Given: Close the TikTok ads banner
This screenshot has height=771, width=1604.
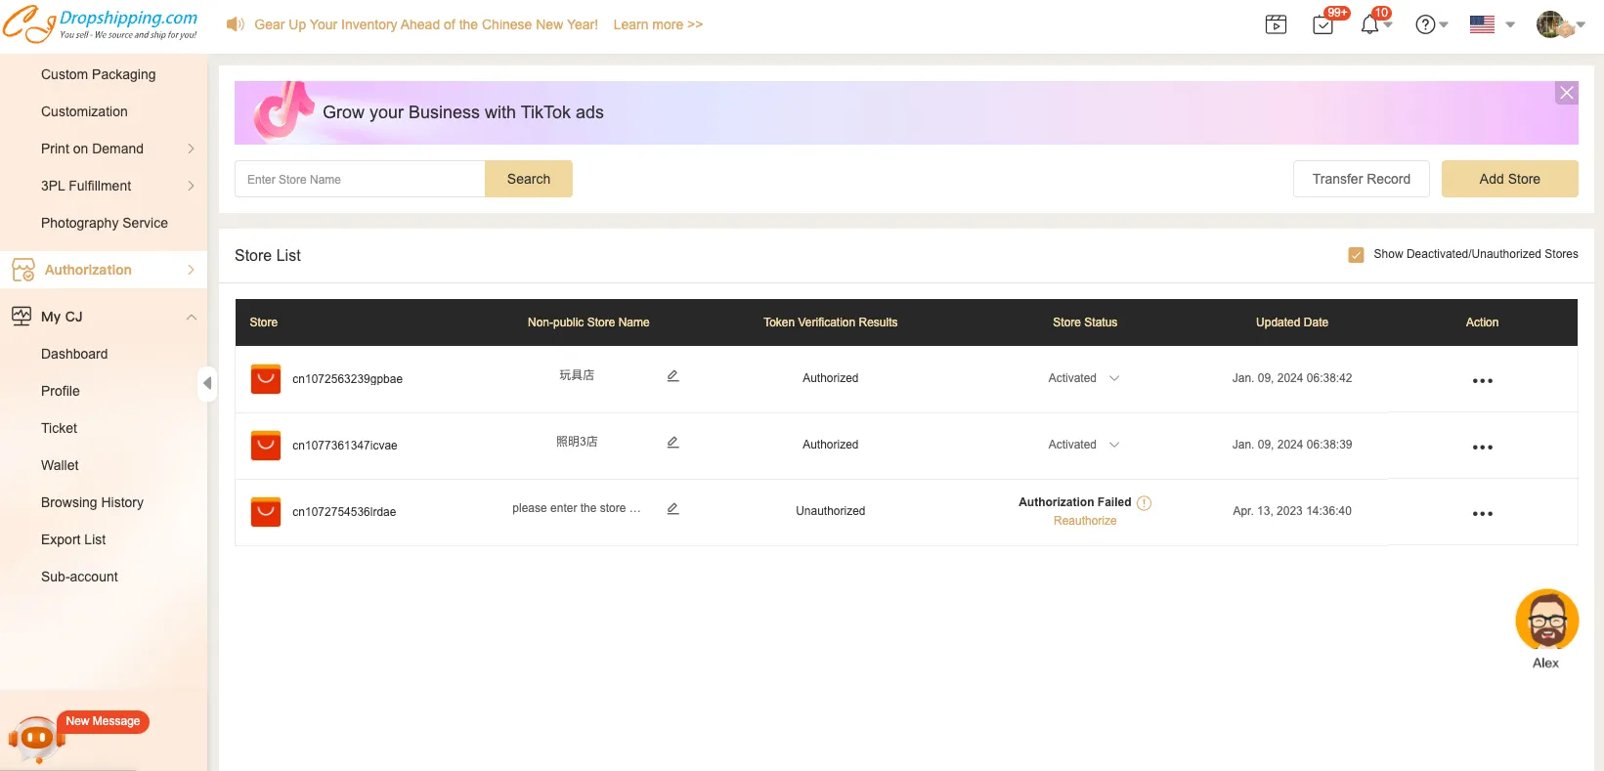Looking at the screenshot, I should tap(1566, 93).
